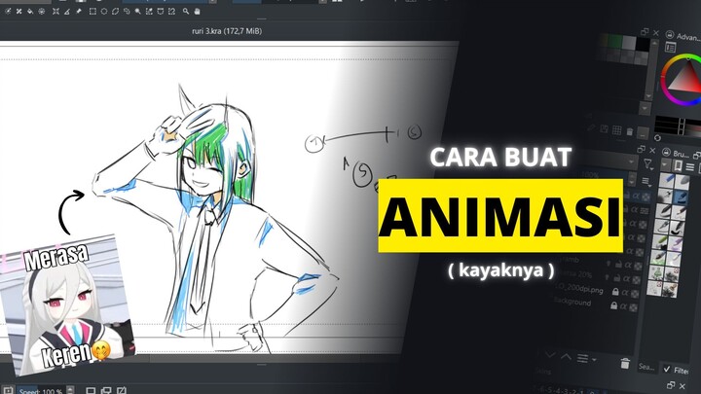The width and height of the screenshot is (701, 394).
Task: Select the Magnetic Selection tool
Action: point(171,11)
